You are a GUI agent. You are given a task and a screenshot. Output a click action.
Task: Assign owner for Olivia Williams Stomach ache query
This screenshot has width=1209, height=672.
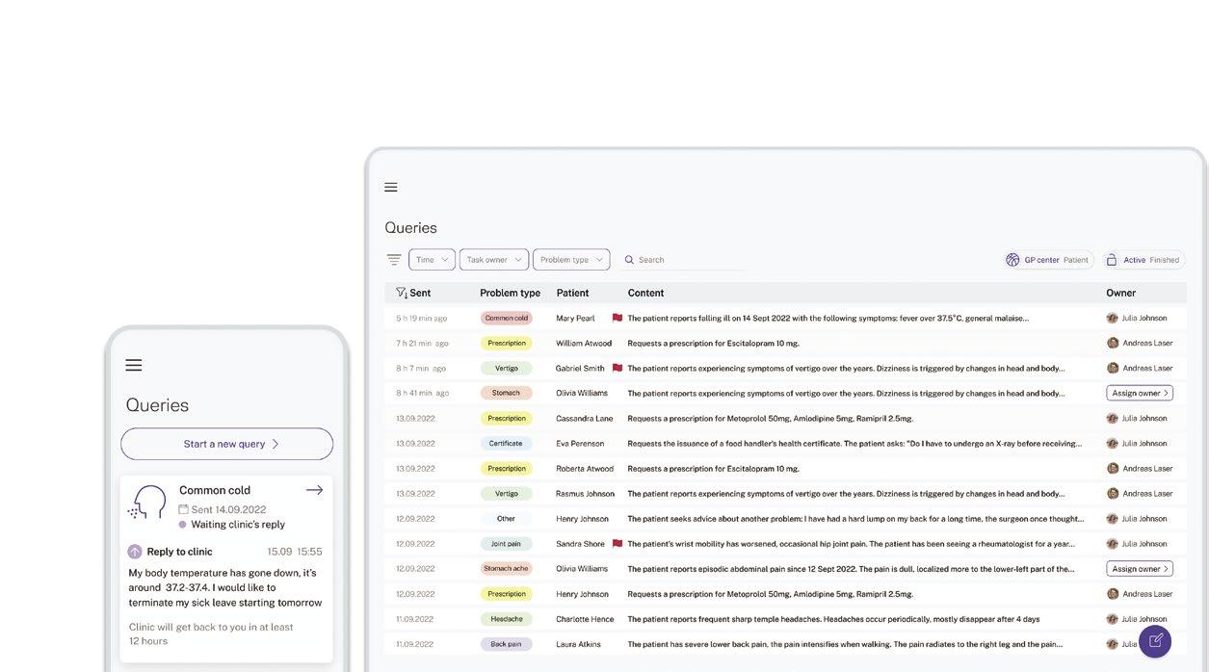click(1140, 569)
